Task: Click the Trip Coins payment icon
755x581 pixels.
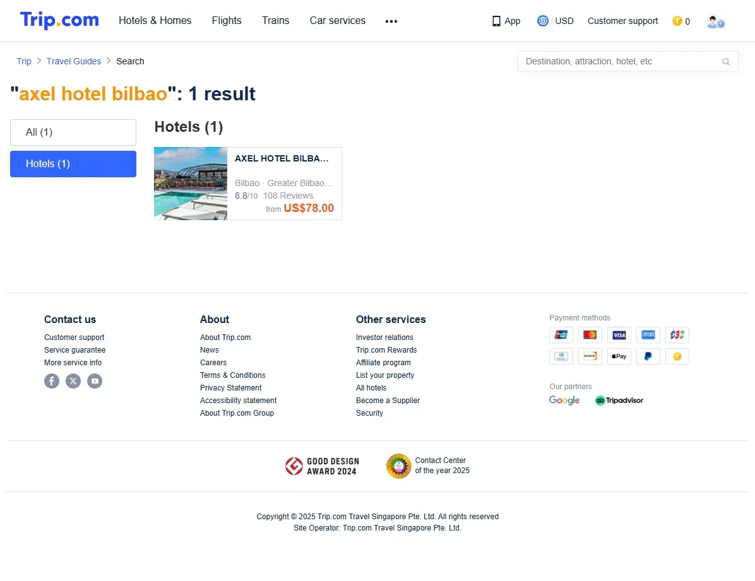Action: (x=677, y=356)
